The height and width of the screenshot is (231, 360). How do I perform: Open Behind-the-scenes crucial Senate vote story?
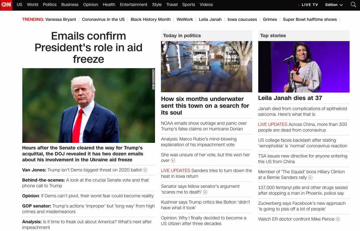[x=85, y=183]
